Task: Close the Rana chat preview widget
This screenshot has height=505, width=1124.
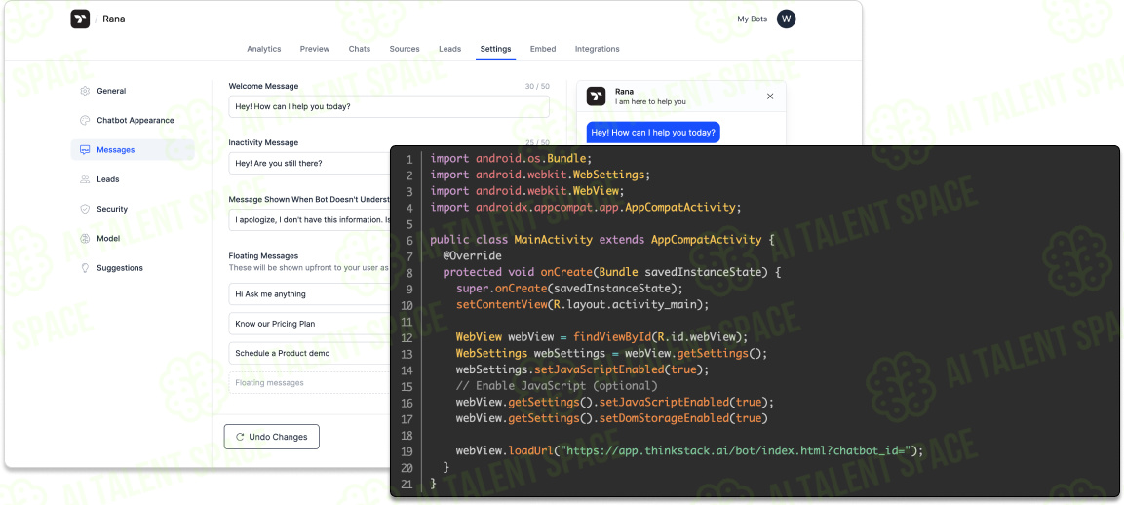Action: [770, 97]
